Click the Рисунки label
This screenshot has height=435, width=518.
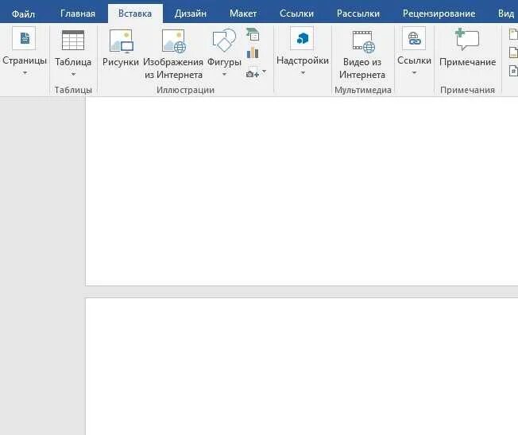point(121,62)
